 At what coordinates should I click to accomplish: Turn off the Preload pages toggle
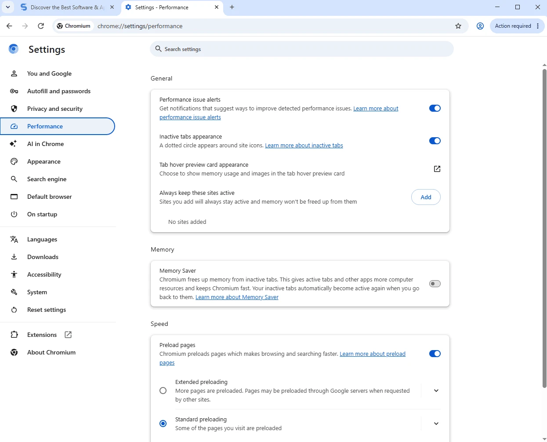click(x=435, y=354)
